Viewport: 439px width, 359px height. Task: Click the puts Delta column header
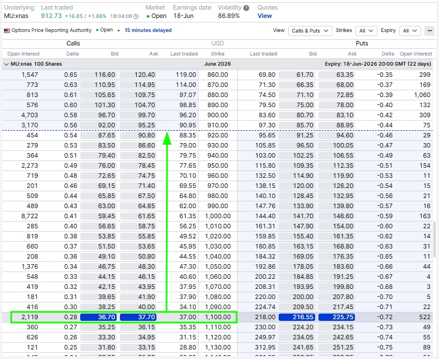coord(388,54)
